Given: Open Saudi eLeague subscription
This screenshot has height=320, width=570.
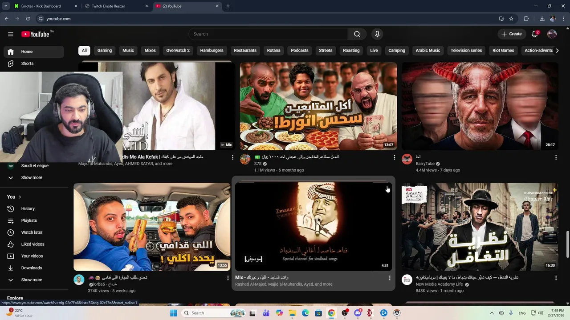Looking at the screenshot, I should 34,166.
